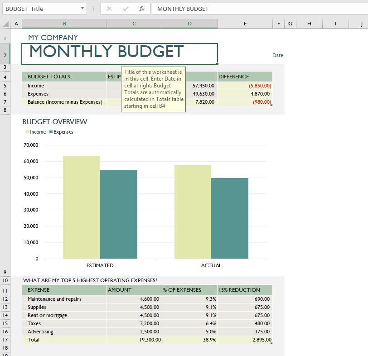
Task: Click the 19,300.00 total amount cell
Action: pos(134,340)
